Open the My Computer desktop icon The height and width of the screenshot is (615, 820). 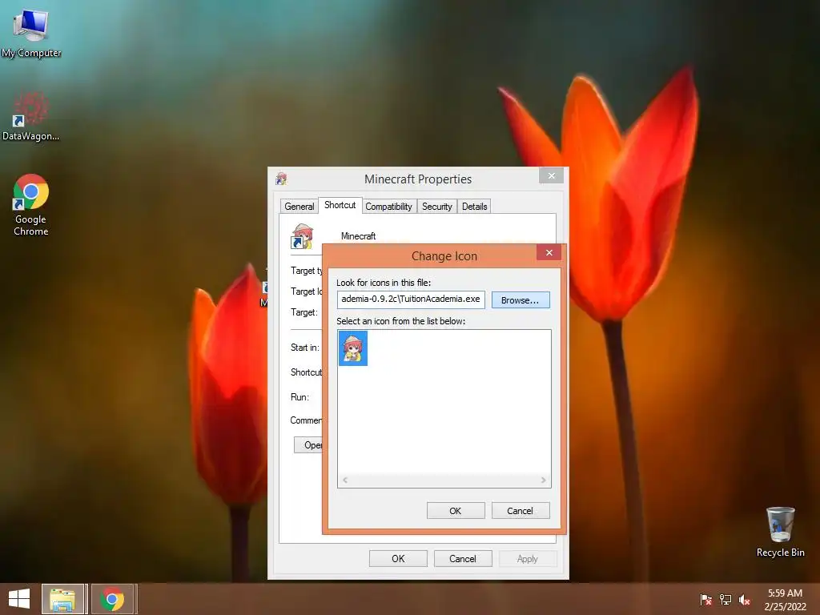pyautogui.click(x=31, y=32)
